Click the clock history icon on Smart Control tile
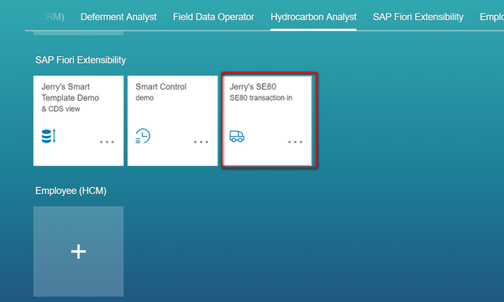The height and width of the screenshot is (302, 504). (143, 136)
